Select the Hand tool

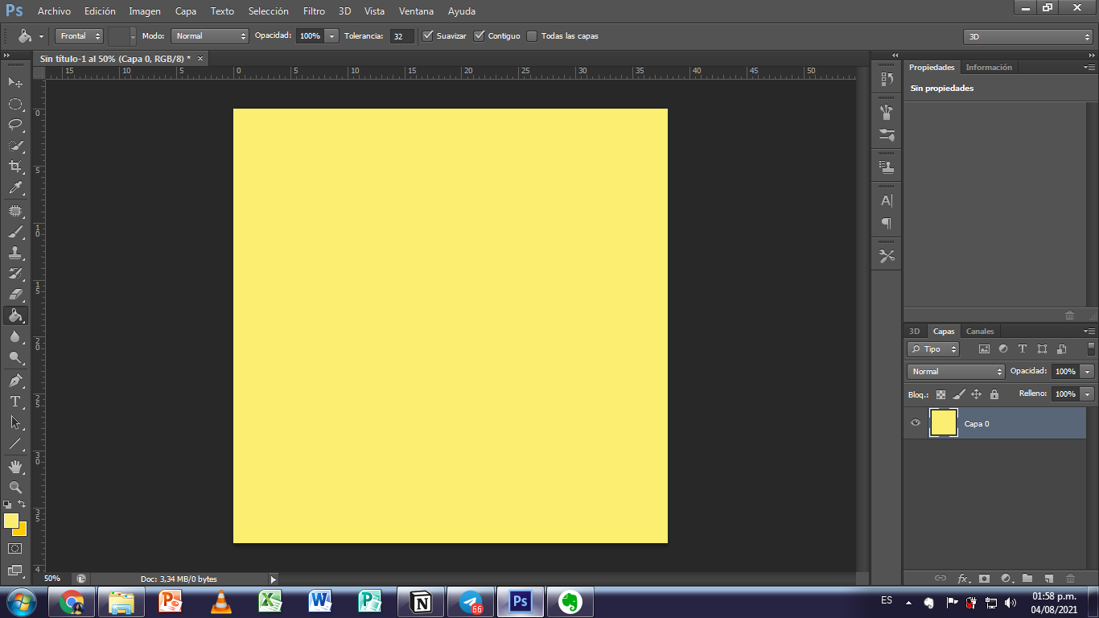[x=15, y=466]
